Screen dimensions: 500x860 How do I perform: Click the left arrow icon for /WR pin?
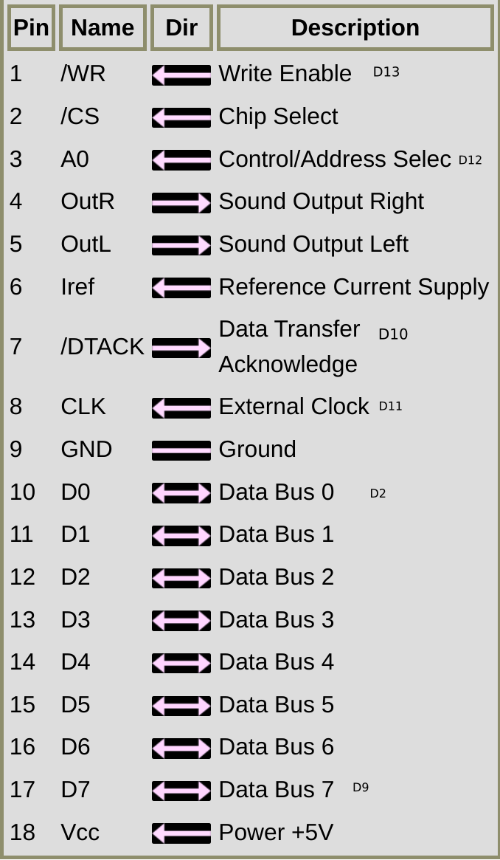181,75
